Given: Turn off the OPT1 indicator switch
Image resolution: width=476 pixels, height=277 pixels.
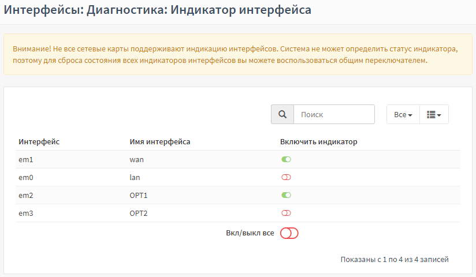Looking at the screenshot, I should click(286, 195).
